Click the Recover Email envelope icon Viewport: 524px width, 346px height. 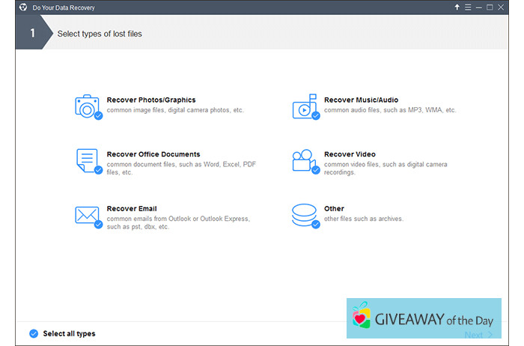pos(86,215)
